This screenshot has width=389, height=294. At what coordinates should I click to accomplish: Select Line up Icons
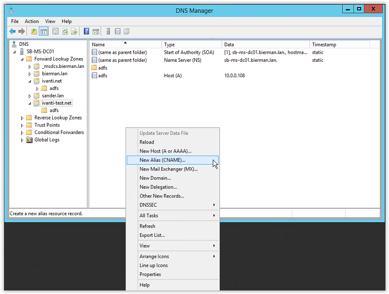[172, 265]
